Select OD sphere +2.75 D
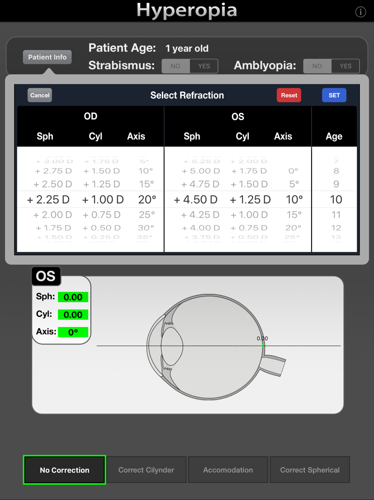The height and width of the screenshot is (500, 374). coord(53,171)
